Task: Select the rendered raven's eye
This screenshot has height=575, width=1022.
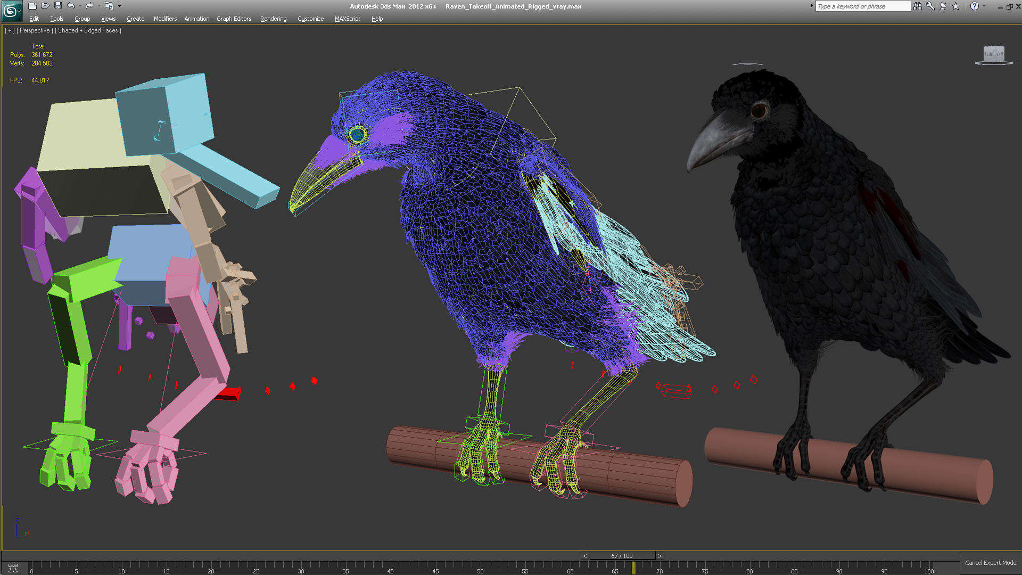Action: coord(759,111)
